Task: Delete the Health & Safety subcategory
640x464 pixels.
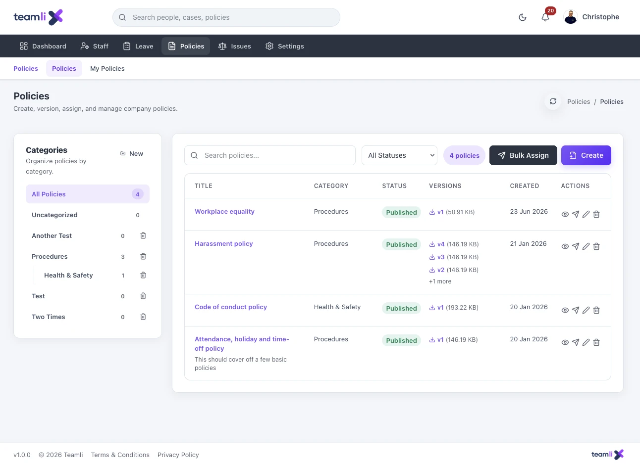Action: coord(143,275)
